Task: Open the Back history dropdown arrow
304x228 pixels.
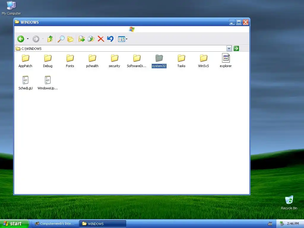Action: coord(28,39)
